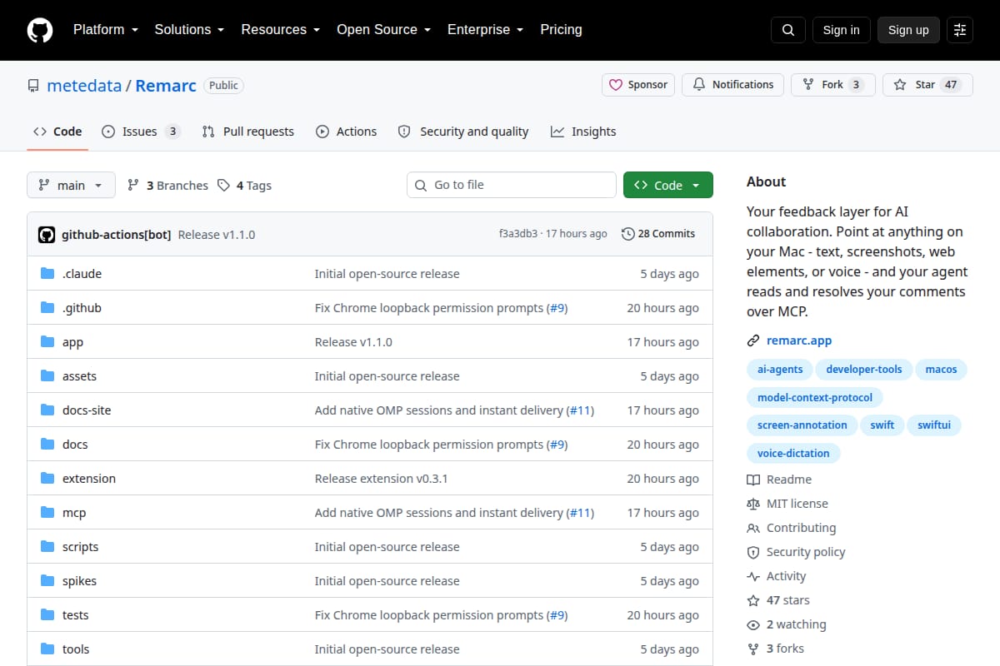This screenshot has width=1000, height=666.
Task: Click the .claude folder icon
Action: 47,274
